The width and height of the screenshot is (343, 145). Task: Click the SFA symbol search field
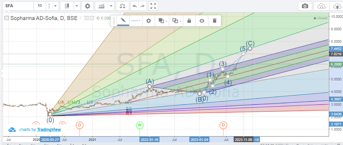click(x=18, y=6)
